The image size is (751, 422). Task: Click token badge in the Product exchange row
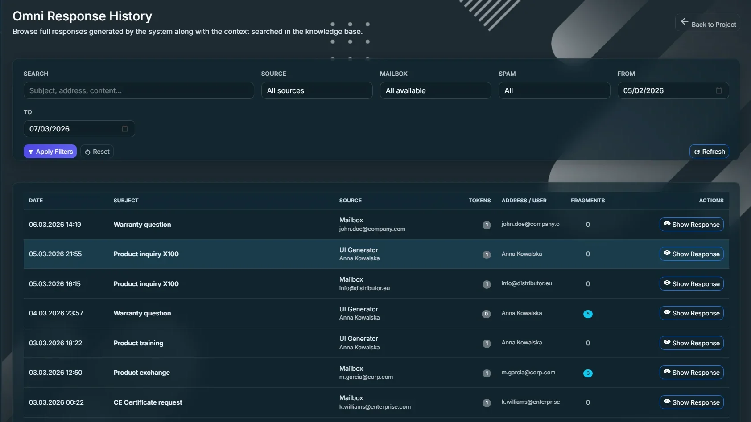[x=487, y=373]
